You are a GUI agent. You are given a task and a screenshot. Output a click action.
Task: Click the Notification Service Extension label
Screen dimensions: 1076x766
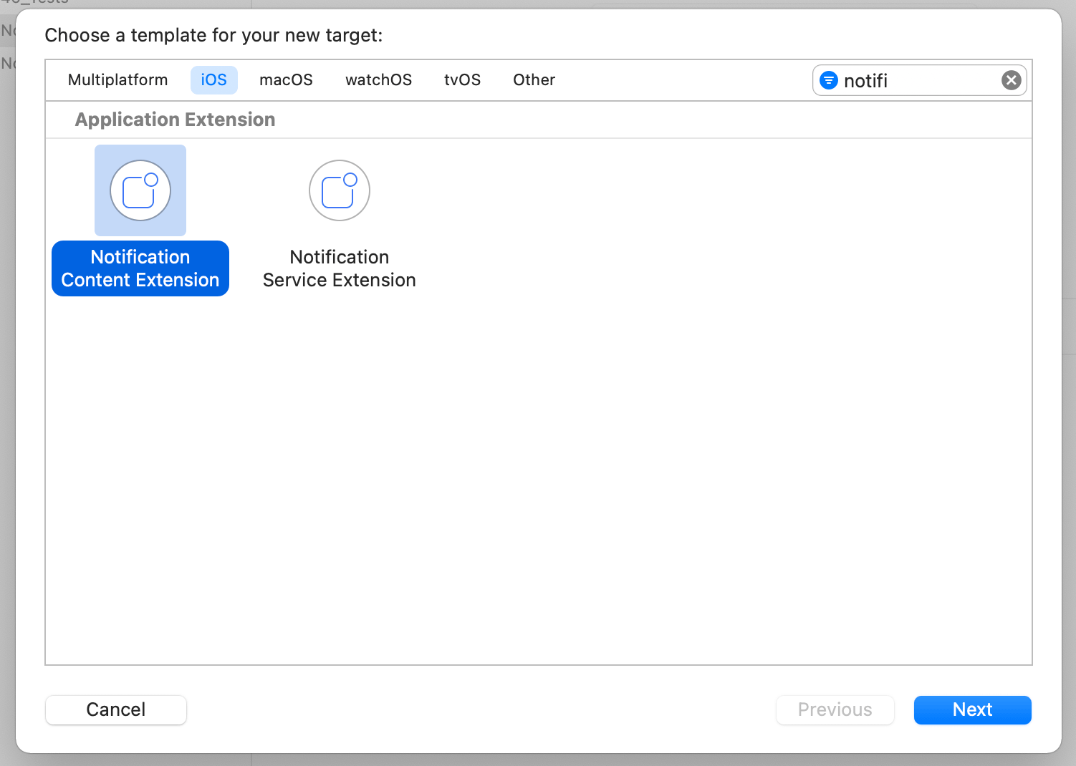click(x=339, y=268)
